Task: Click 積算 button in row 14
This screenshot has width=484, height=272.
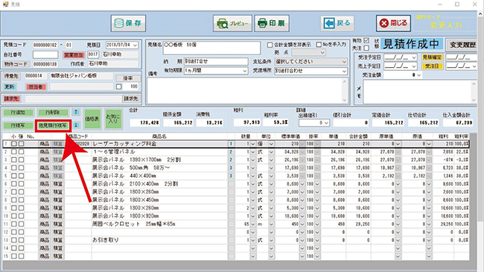Action: pos(58,248)
